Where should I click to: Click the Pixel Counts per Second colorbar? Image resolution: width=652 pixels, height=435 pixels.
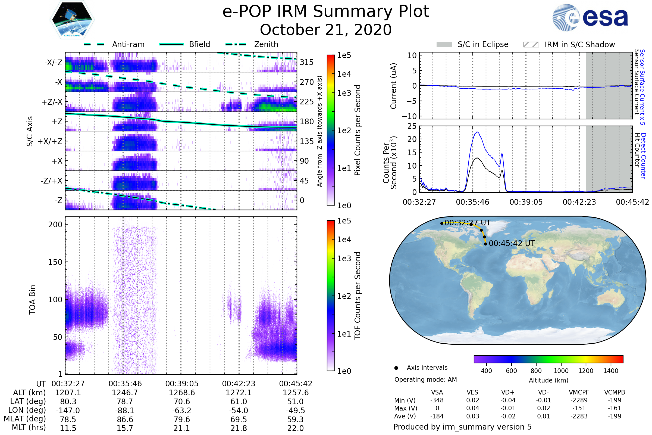(x=331, y=130)
